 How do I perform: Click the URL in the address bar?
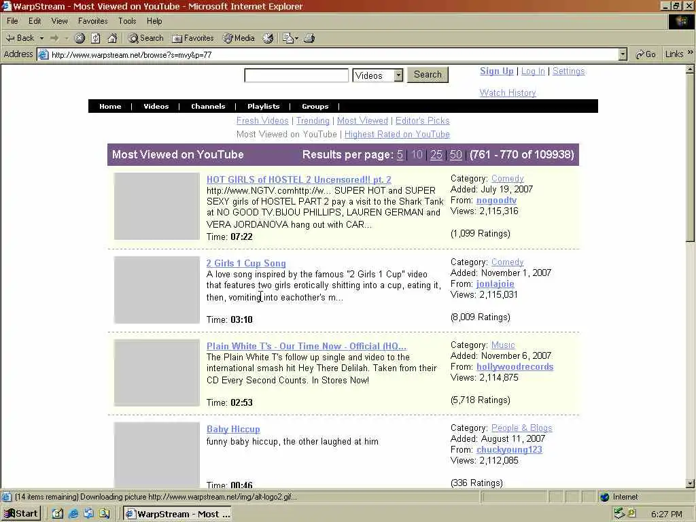coord(132,55)
